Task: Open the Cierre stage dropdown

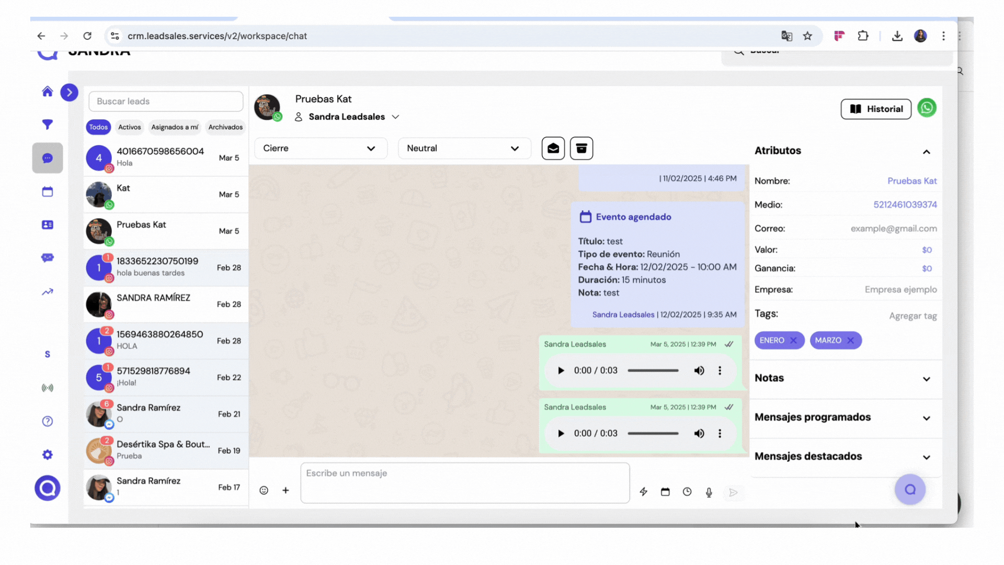Action: [320, 149]
